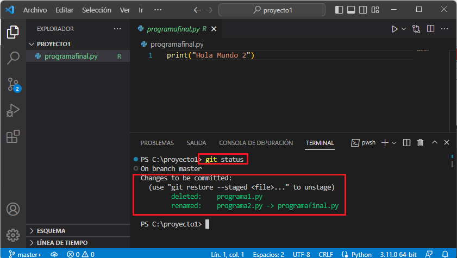Toggle the primary side bar layout icon
This screenshot has height=258, width=457.
[339, 10]
